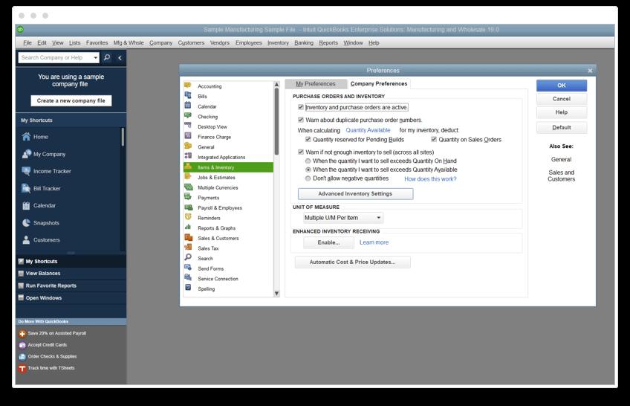Click the Calendar preference icon in list
Screen dimensions: 630x406
click(188, 106)
